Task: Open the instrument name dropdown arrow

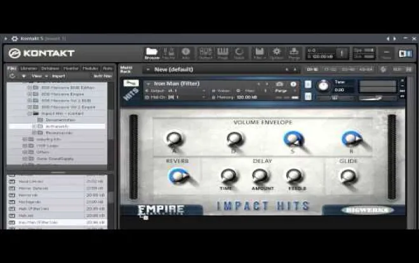Action: (148, 84)
